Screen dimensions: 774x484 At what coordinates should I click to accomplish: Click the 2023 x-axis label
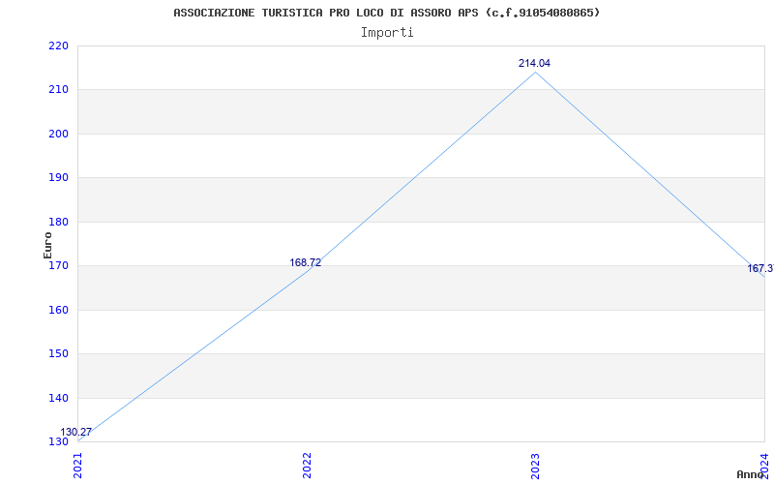(x=536, y=466)
